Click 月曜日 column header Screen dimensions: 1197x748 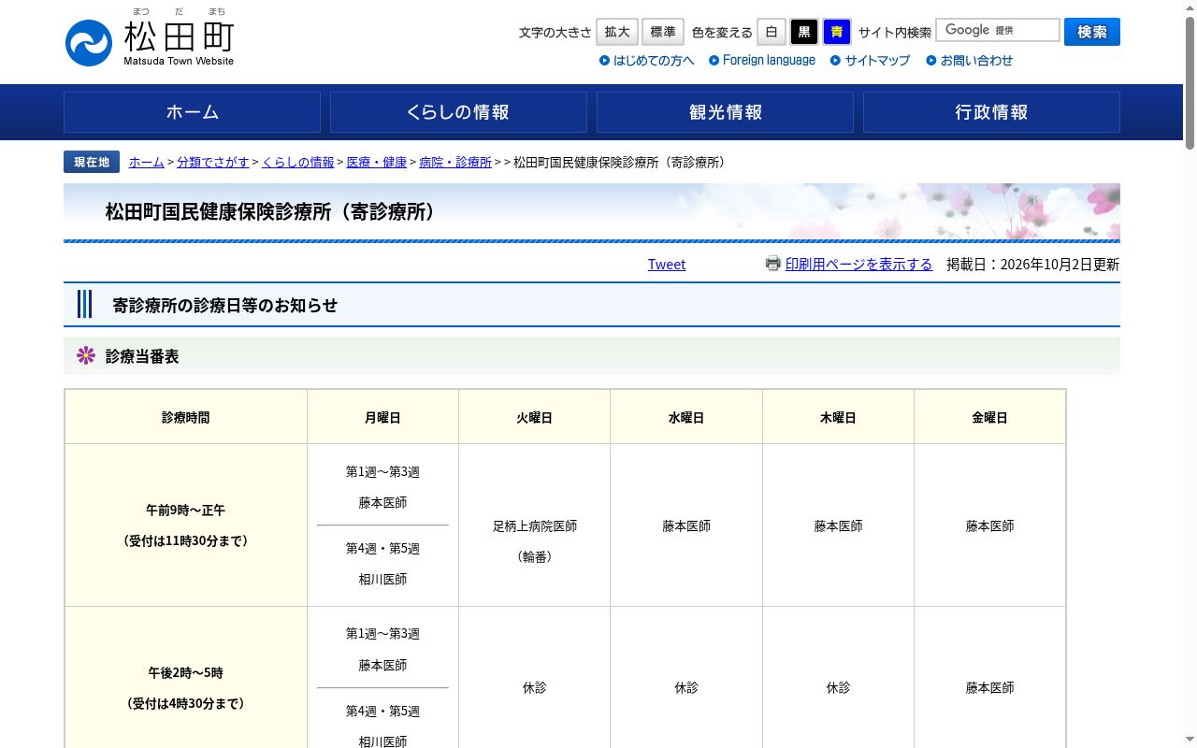pyautogui.click(x=382, y=417)
